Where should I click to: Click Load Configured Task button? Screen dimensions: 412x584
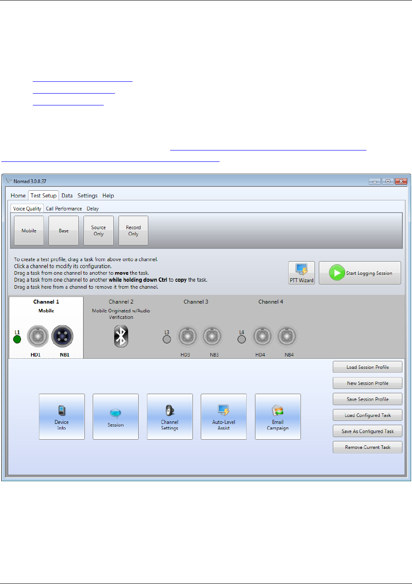(x=367, y=415)
